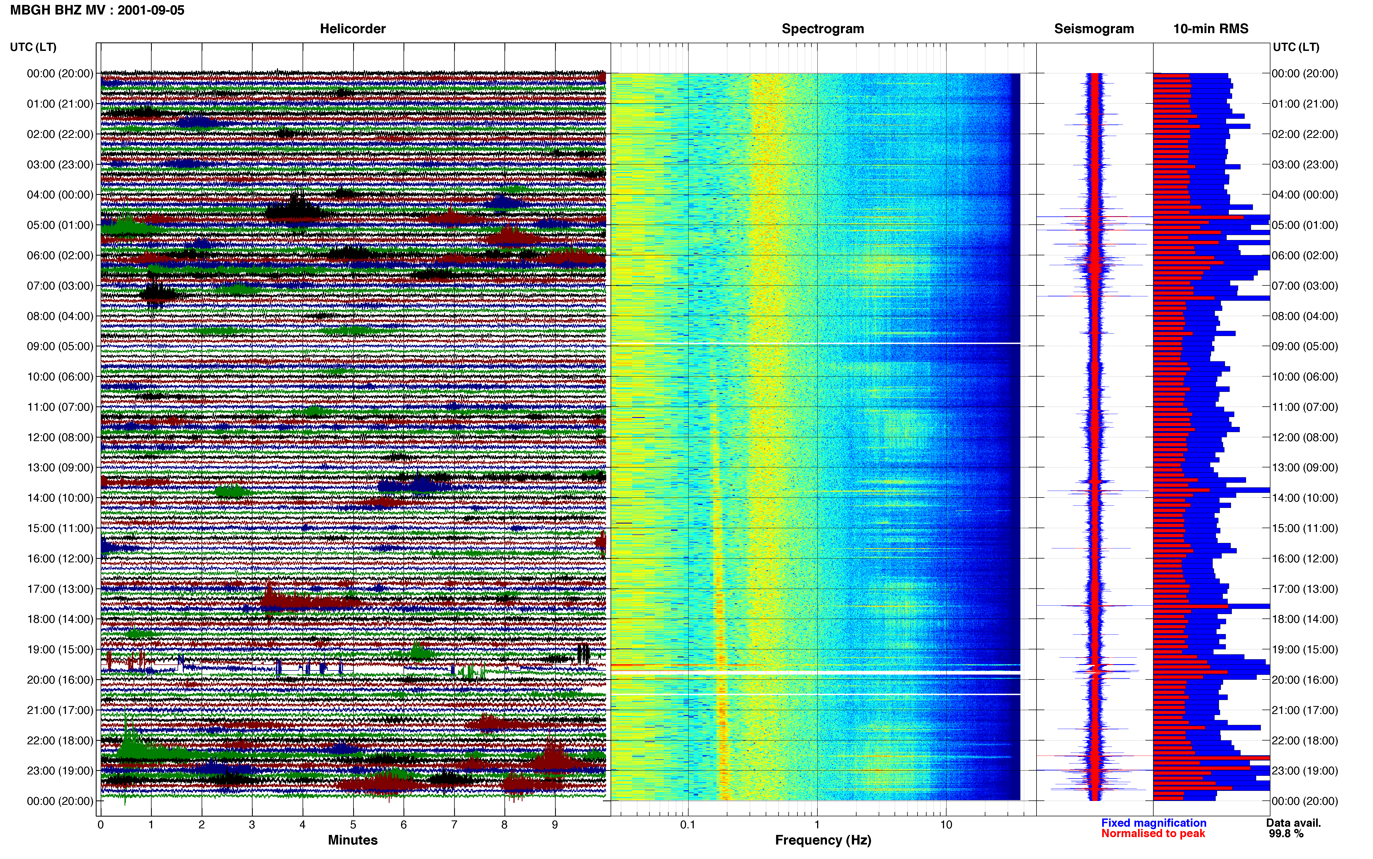Click the '5' tick on the Minutes axis
Image resolution: width=1373 pixels, height=859 pixels.
(x=353, y=825)
